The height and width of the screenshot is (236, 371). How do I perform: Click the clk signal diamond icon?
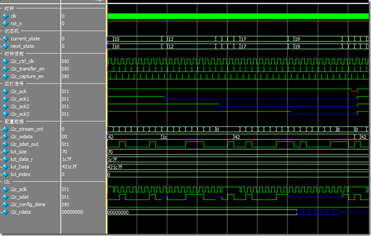coord(6,16)
